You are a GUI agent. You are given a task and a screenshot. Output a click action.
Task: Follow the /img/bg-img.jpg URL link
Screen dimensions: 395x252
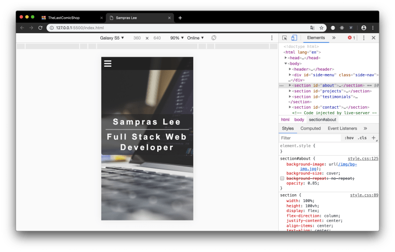[348, 164]
